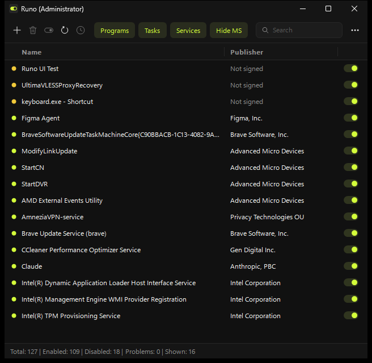Image resolution: width=372 pixels, height=363 pixels.
Task: Click status dot beside Runo UI Test
Action: pyautogui.click(x=14, y=69)
